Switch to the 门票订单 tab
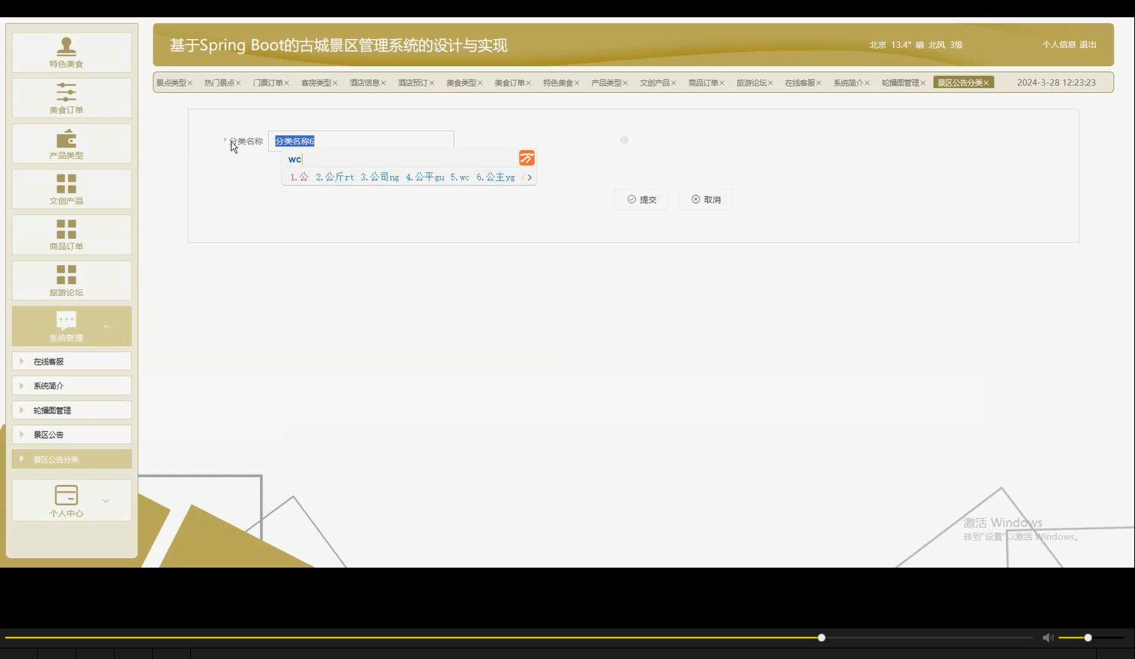The image size is (1135, 659). (x=267, y=82)
